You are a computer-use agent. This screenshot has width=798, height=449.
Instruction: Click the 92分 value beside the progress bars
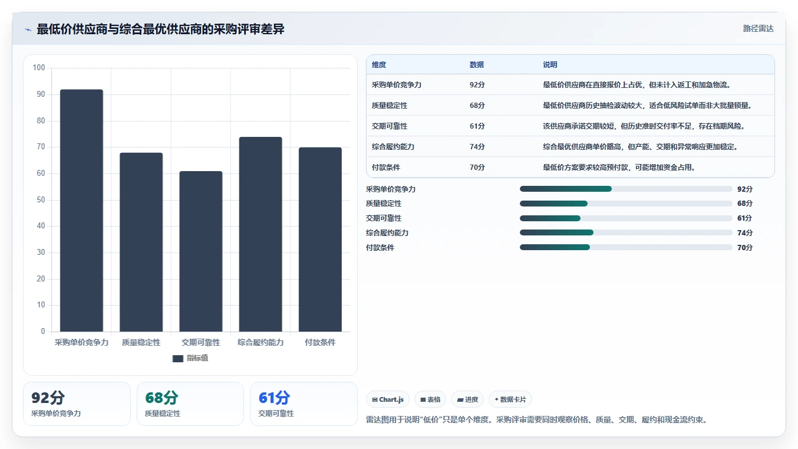click(x=745, y=189)
